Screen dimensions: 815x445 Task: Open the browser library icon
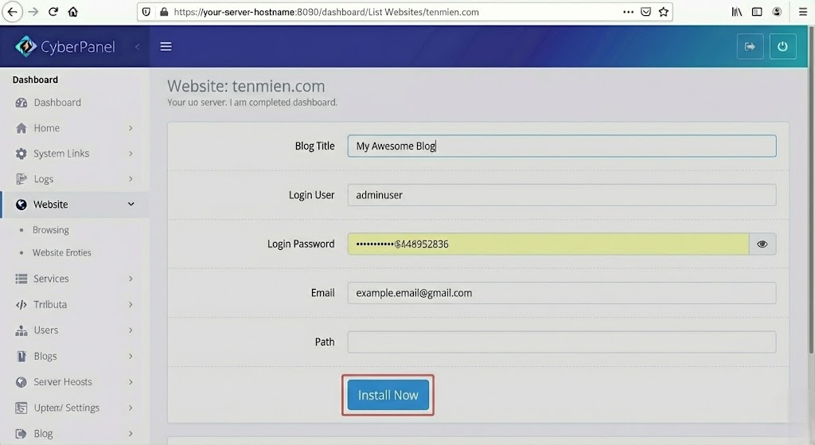[x=737, y=12]
